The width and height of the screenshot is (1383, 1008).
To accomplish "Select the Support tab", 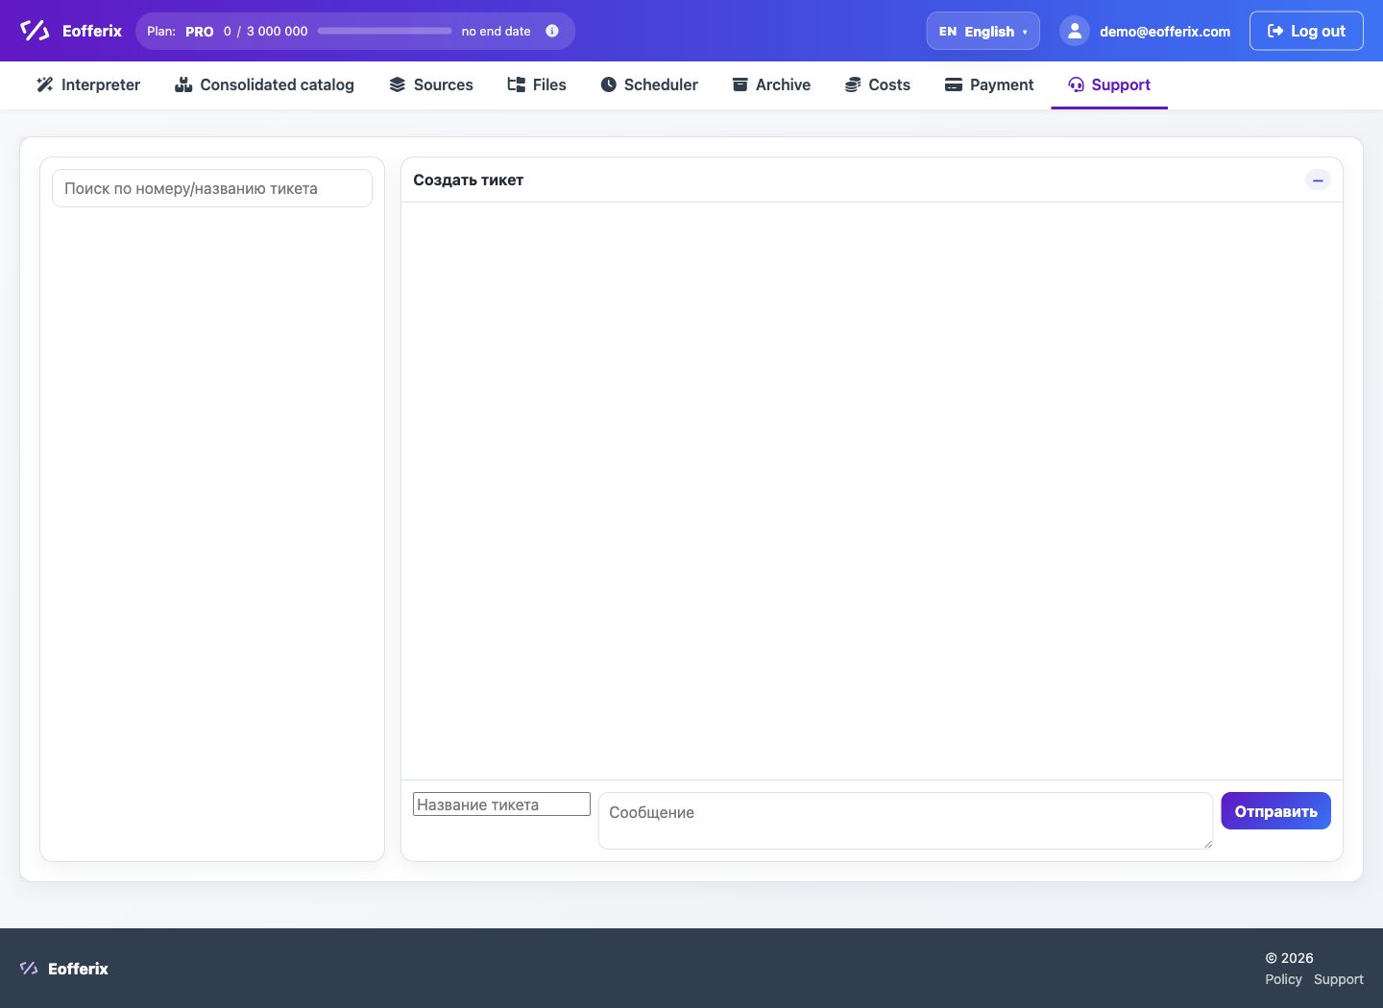I will (x=1109, y=84).
